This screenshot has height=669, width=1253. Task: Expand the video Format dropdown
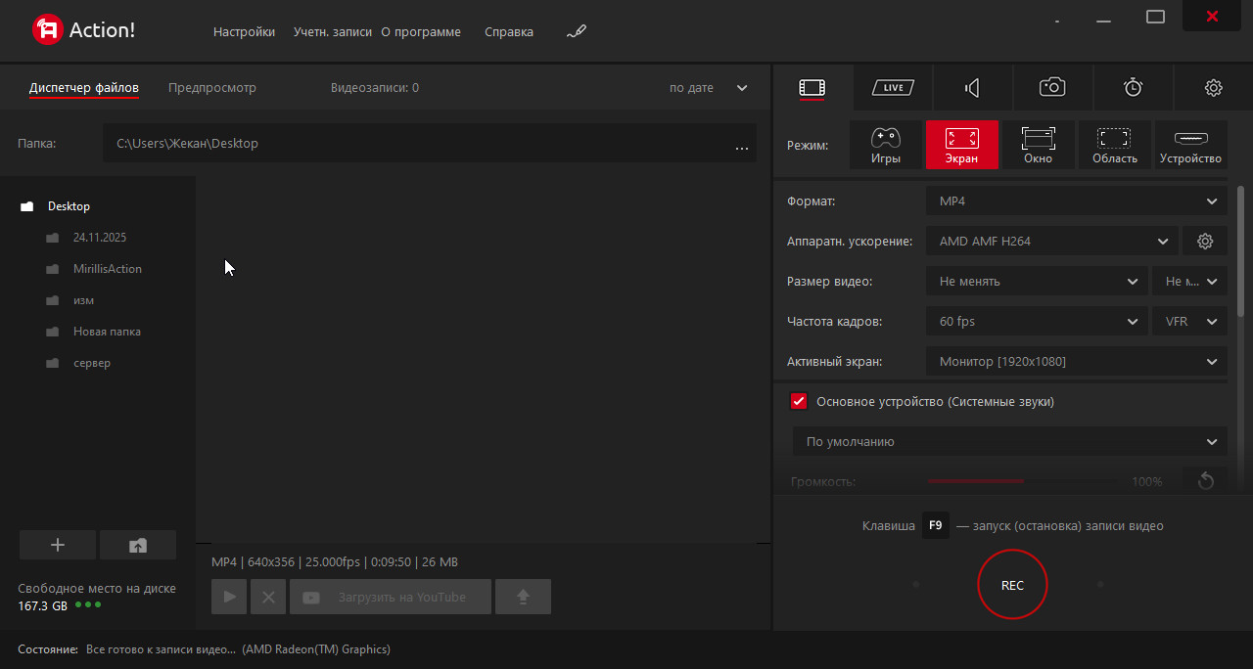1076,201
